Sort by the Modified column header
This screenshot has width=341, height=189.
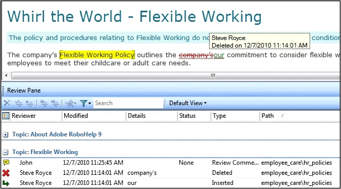click(x=76, y=116)
